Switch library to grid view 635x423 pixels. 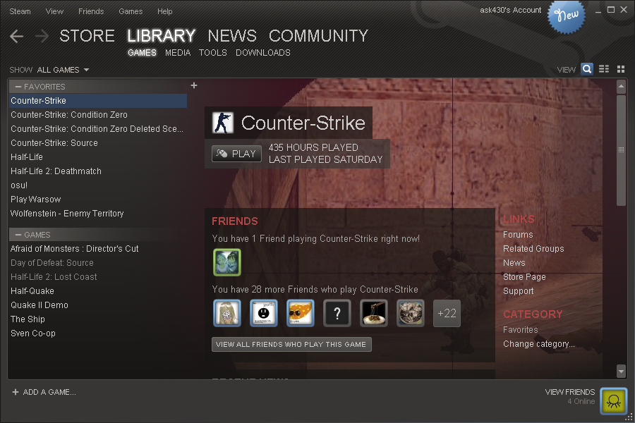[x=621, y=69]
